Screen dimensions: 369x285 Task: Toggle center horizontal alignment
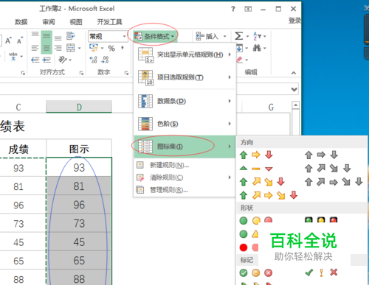46,48
